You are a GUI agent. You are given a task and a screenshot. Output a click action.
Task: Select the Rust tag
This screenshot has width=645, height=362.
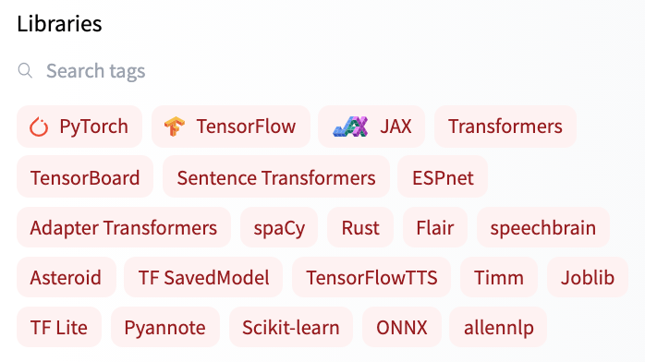(x=360, y=227)
